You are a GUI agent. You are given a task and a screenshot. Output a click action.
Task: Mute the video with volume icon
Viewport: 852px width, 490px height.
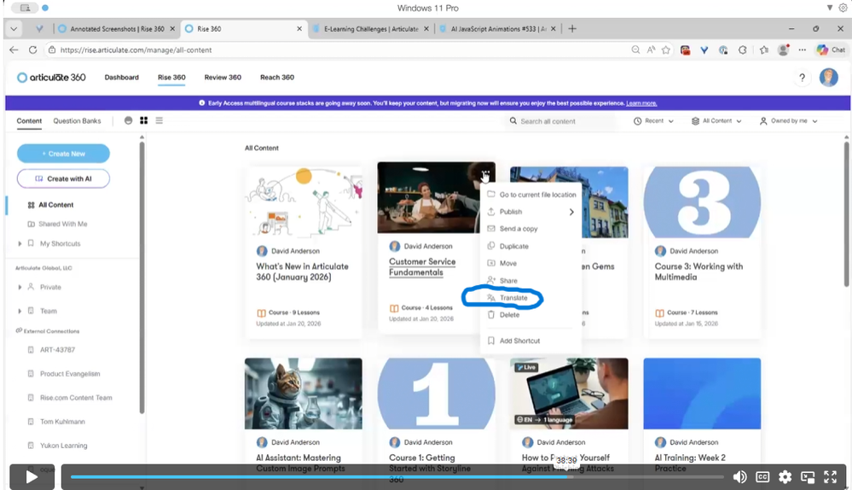[x=740, y=477]
